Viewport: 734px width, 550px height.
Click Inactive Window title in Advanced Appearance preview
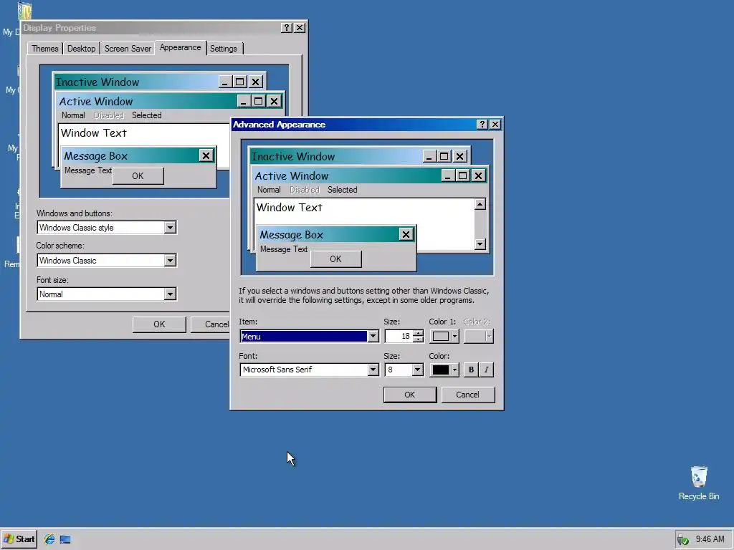click(x=293, y=156)
